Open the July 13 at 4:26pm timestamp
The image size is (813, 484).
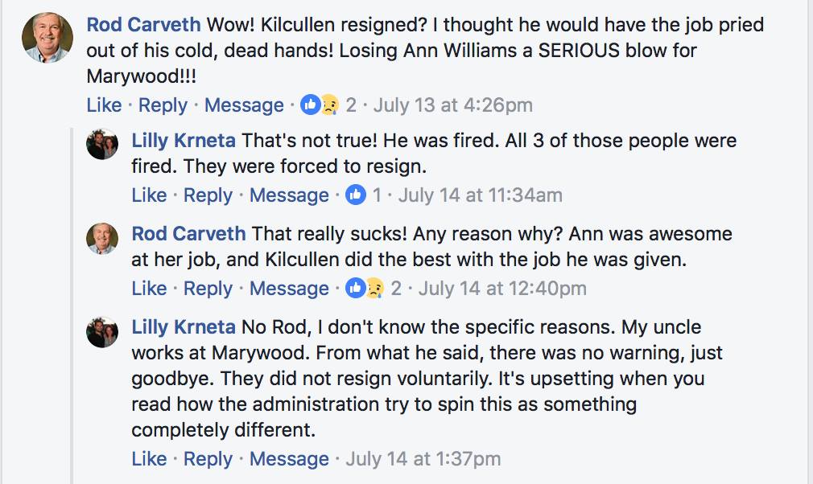[452, 105]
